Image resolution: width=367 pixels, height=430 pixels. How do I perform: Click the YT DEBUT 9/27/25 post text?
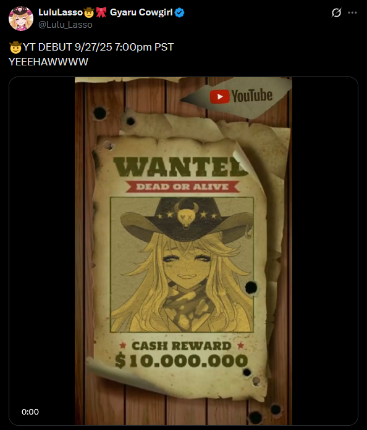click(x=98, y=47)
